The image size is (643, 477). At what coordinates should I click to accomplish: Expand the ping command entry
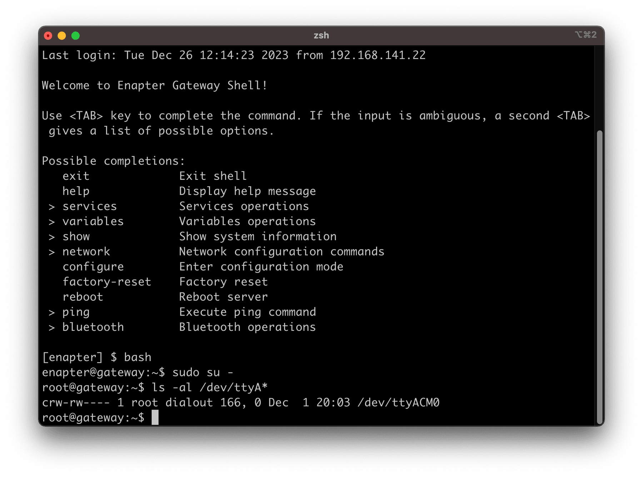pyautogui.click(x=76, y=312)
